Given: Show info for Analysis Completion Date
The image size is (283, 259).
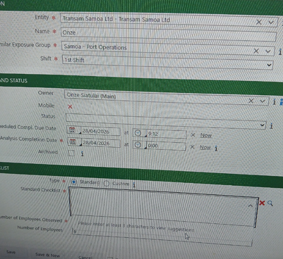Looking at the screenshot, I should (x=216, y=148).
